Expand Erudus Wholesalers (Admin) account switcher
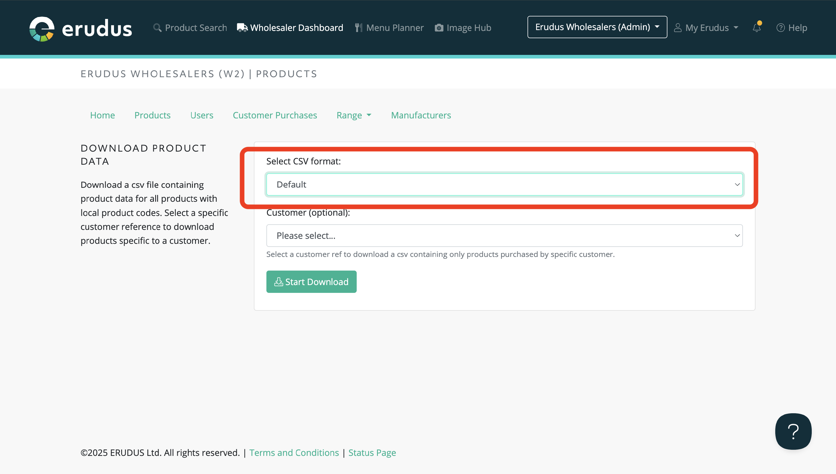This screenshot has width=836, height=474. pyautogui.click(x=597, y=27)
